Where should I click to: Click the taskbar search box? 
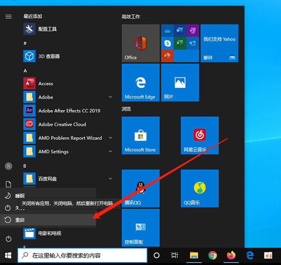[x=83, y=255]
